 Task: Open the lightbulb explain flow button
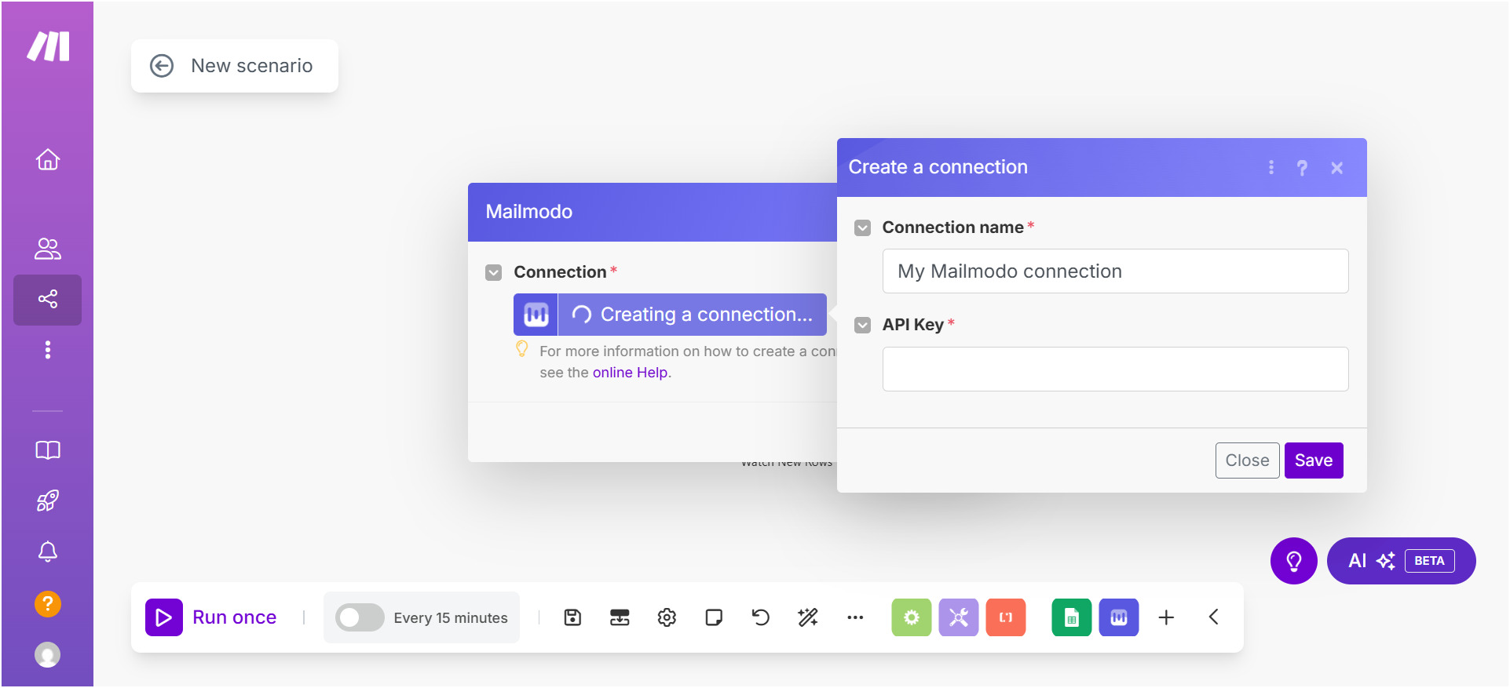pyautogui.click(x=1293, y=561)
